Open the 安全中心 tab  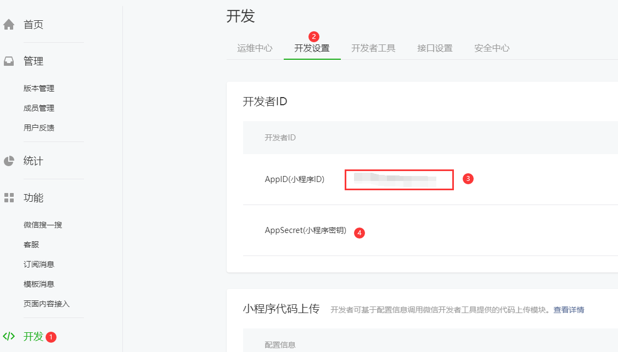[x=491, y=48]
